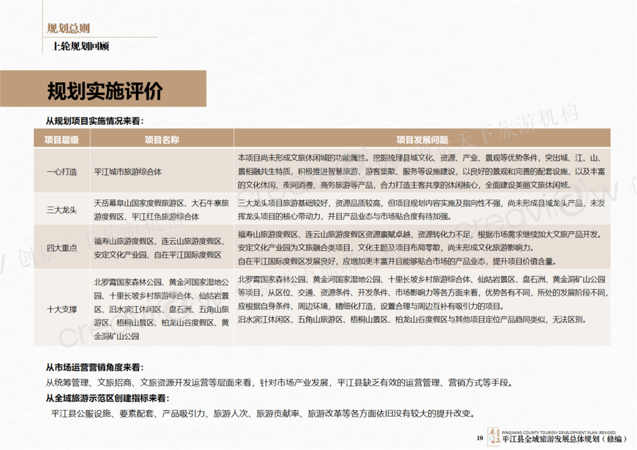The height and width of the screenshot is (450, 637).
Task: Click the 从全域旅游示范区创建指标来看 heading
Action: click(x=107, y=398)
